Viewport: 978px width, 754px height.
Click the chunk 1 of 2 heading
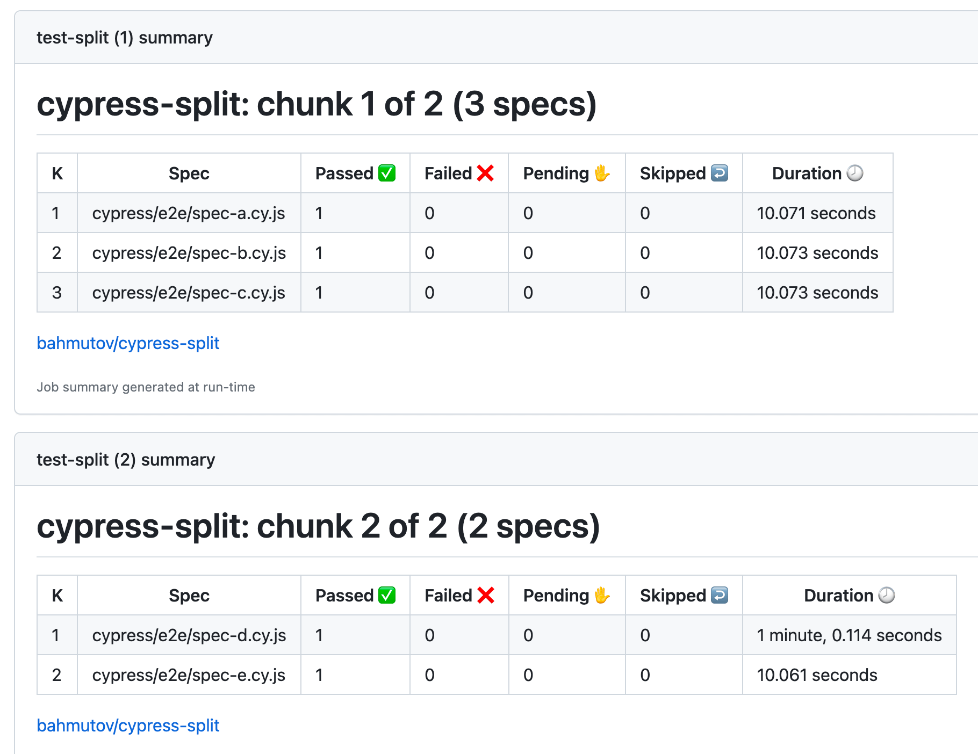pyautogui.click(x=317, y=104)
